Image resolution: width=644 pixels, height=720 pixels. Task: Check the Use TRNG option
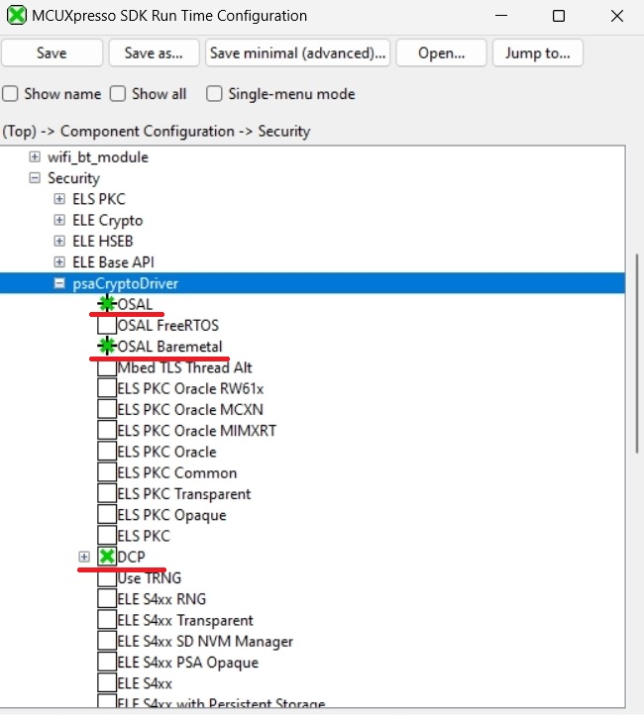tap(106, 578)
